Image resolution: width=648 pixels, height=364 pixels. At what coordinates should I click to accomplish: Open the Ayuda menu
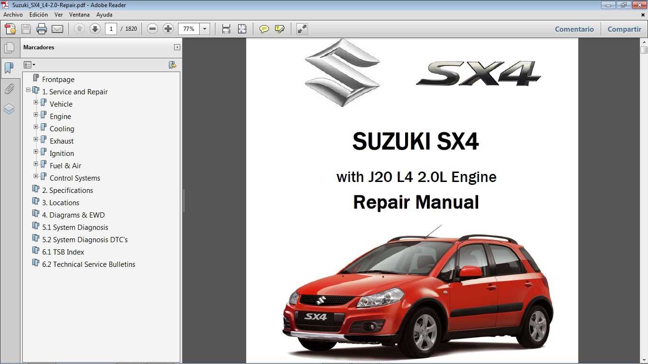104,15
